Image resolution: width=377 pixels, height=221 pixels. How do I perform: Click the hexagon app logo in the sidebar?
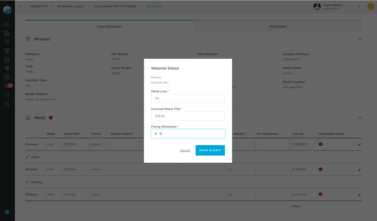point(7,10)
